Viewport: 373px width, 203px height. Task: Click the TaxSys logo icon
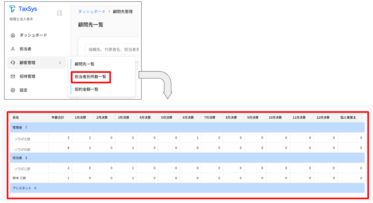click(x=12, y=9)
